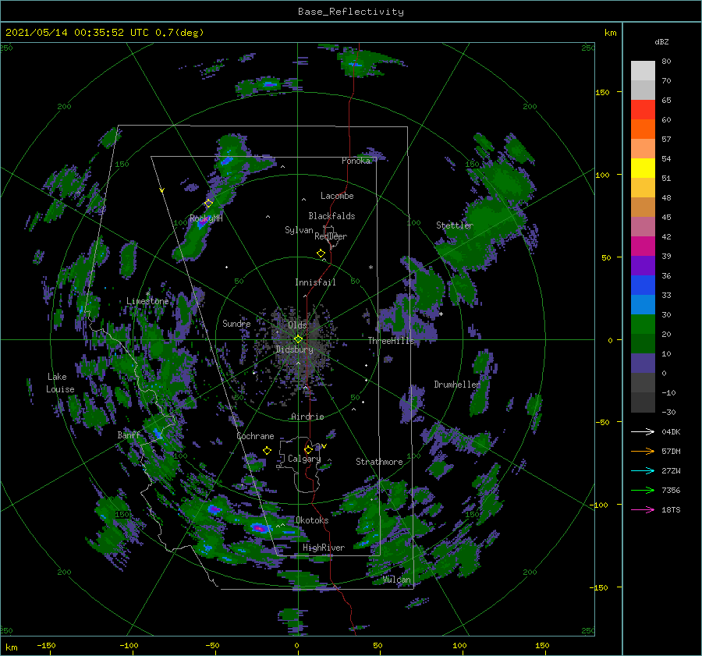This screenshot has width=702, height=656.
Task: Click the Calgary city label
Action: (x=304, y=459)
